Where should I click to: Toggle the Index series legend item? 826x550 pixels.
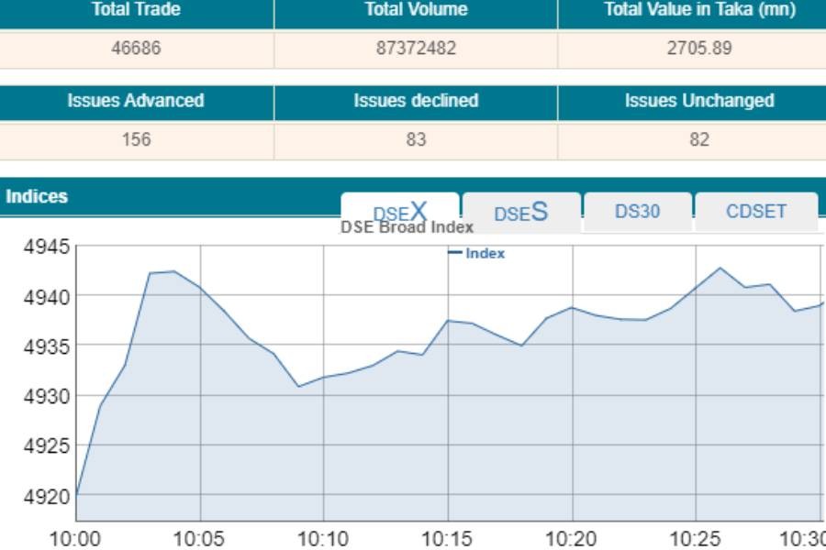(x=477, y=254)
